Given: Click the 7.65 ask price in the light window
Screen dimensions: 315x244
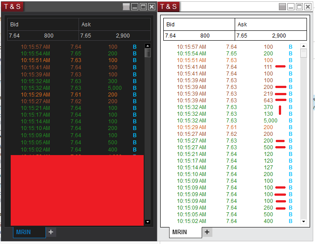Looking at the screenshot, I should [x=242, y=36].
